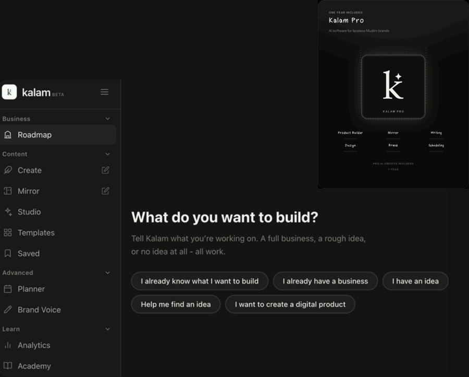469x377 pixels.
Task: Collapse the Learn section chevron
Action: [108, 329]
